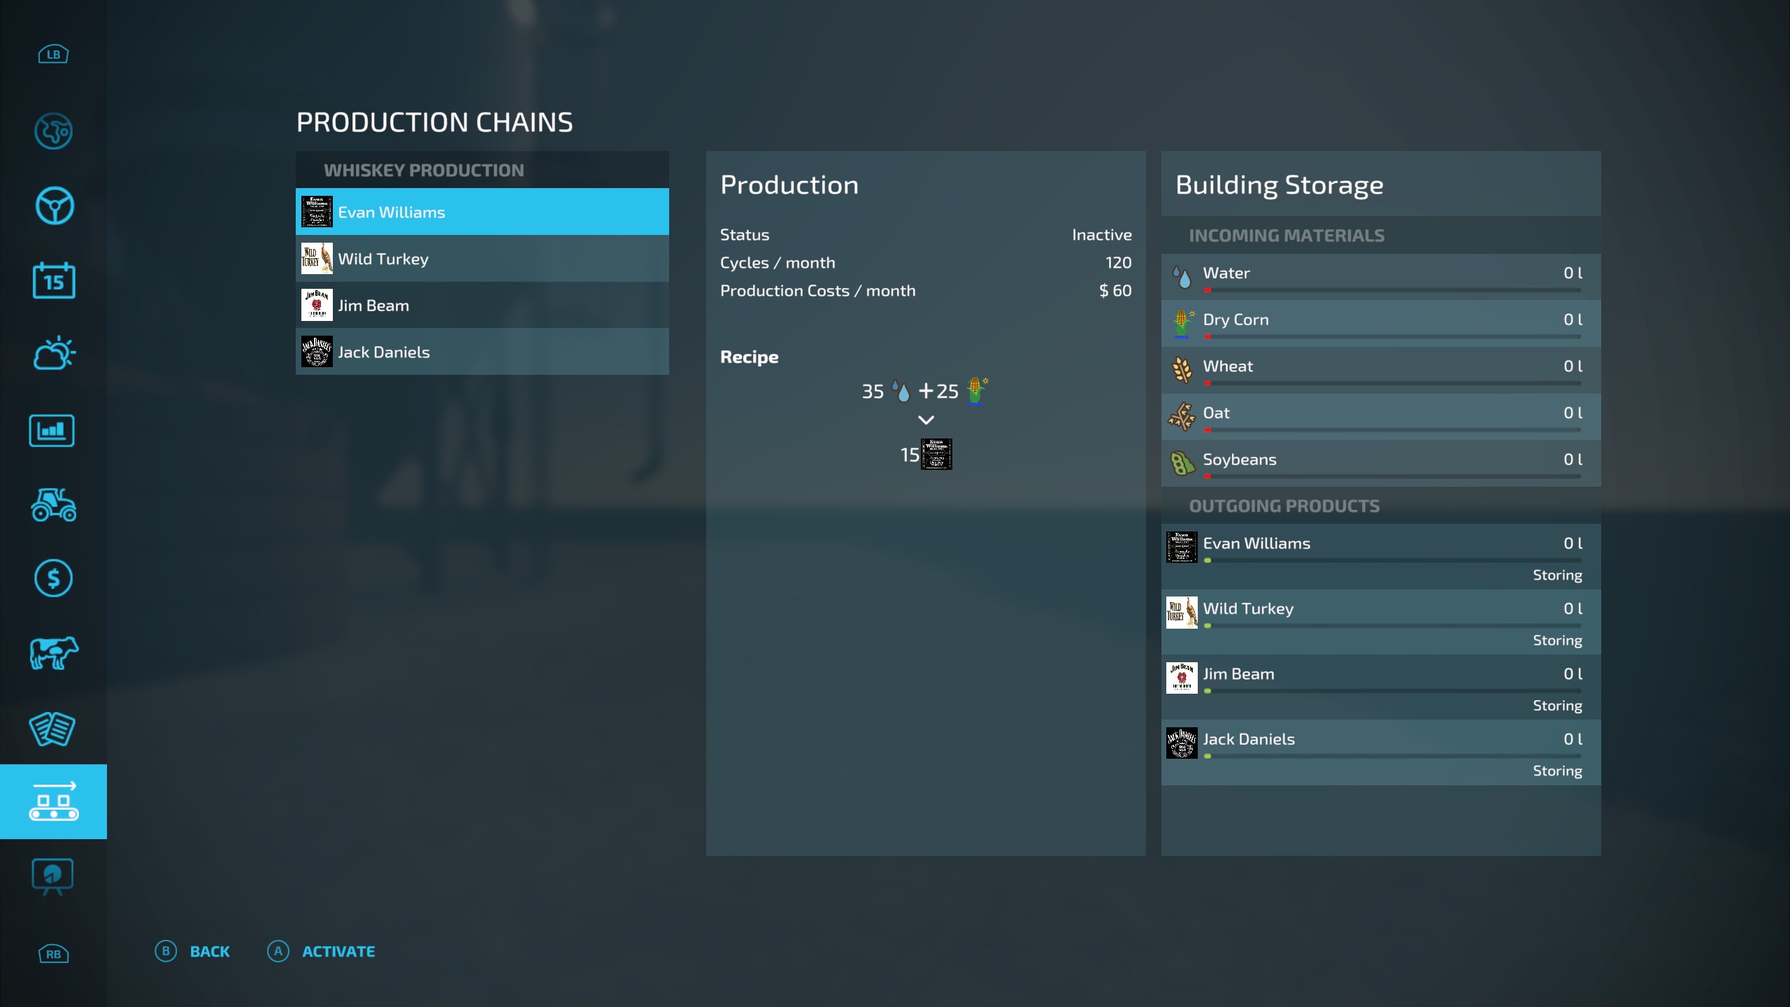Select Jim Beam production chain
Viewport: 1790px width, 1007px height.
tap(482, 306)
